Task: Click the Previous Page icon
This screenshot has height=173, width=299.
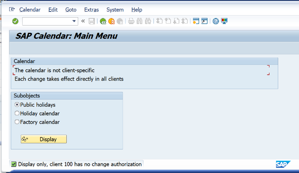Action: click(x=168, y=21)
